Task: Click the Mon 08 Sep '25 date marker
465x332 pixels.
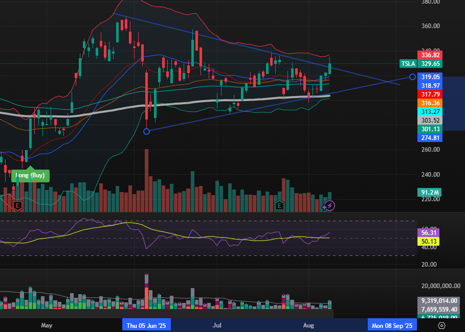Action: coord(392,325)
